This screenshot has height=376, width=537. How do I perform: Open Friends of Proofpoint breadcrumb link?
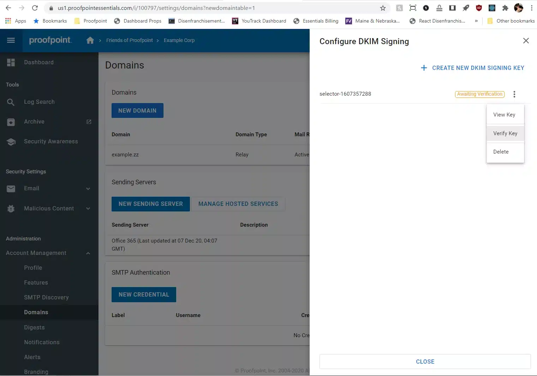point(129,40)
